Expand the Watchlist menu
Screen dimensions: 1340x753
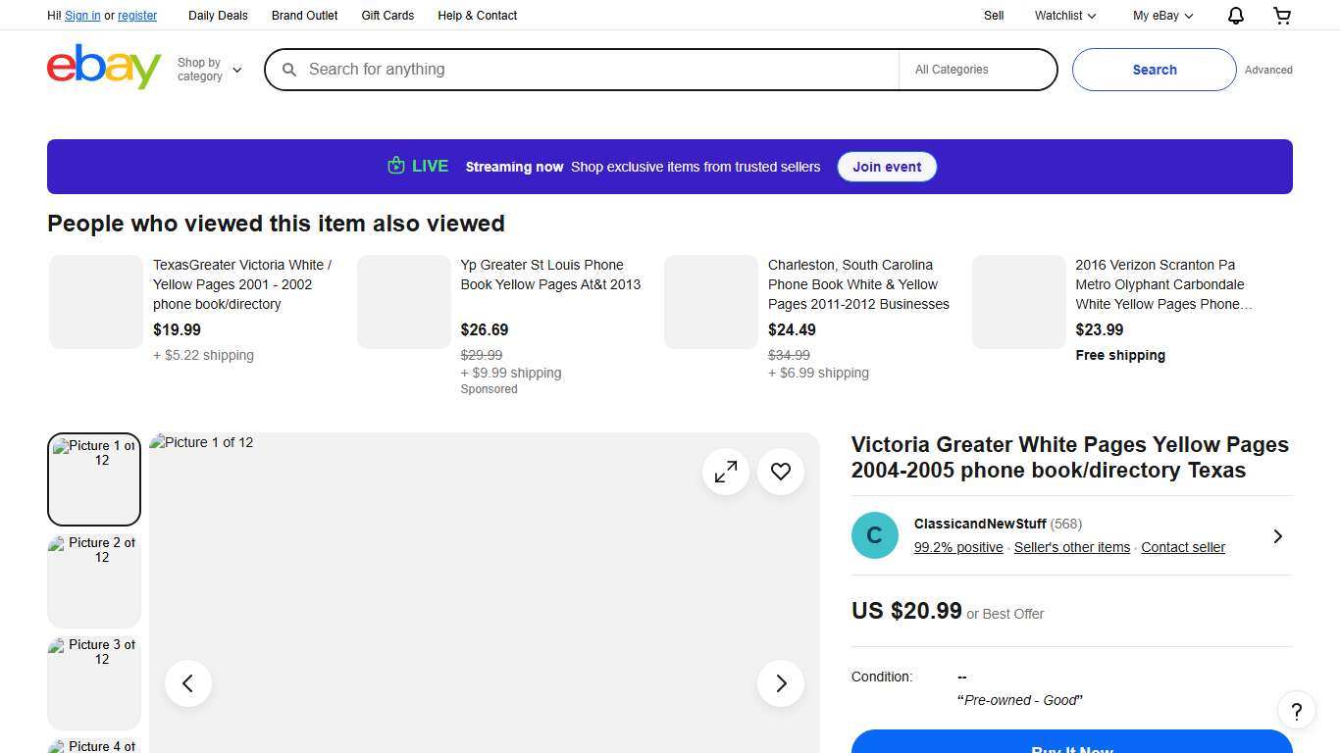coord(1064,16)
